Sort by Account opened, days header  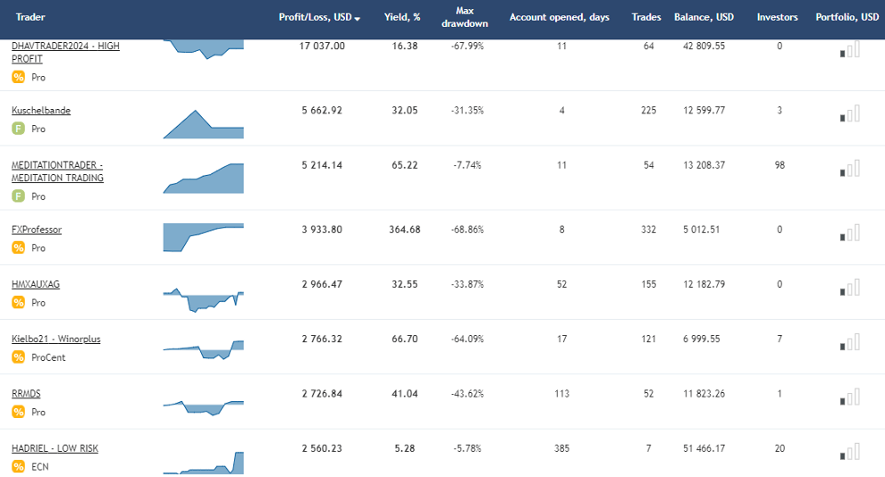point(559,17)
